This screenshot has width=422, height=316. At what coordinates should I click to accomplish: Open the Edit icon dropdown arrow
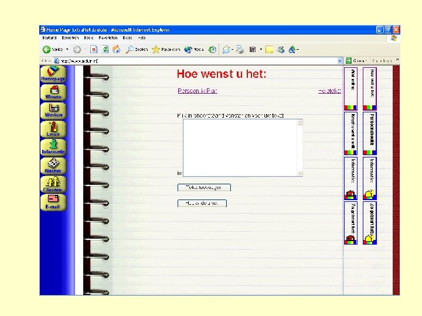click(x=261, y=49)
